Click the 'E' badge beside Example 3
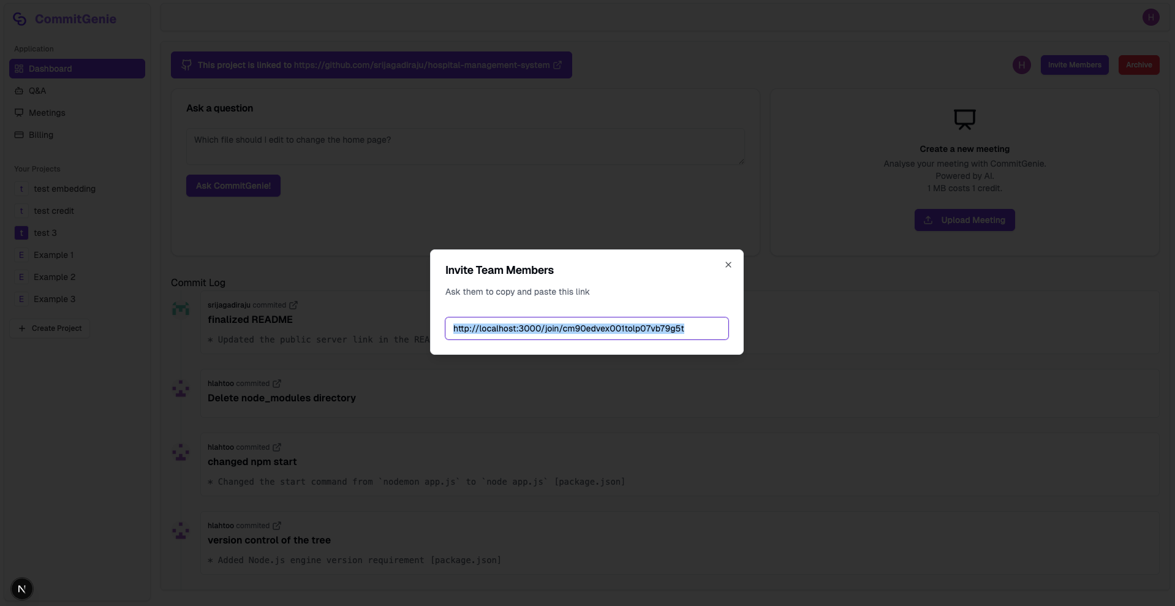1175x606 pixels. tap(21, 299)
